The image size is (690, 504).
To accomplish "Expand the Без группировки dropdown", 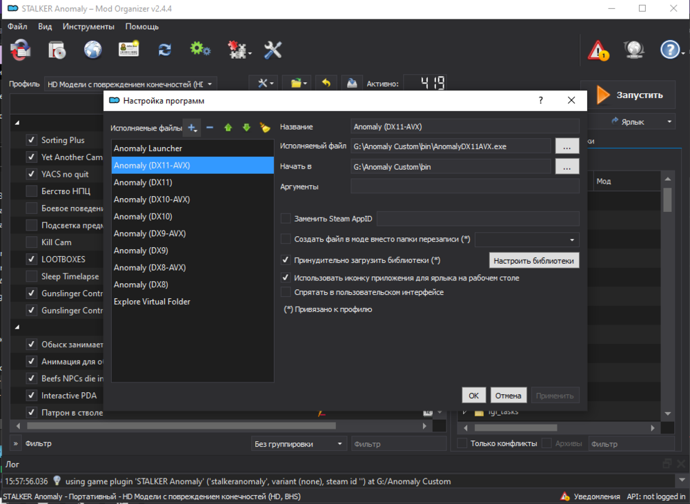I will coord(299,444).
